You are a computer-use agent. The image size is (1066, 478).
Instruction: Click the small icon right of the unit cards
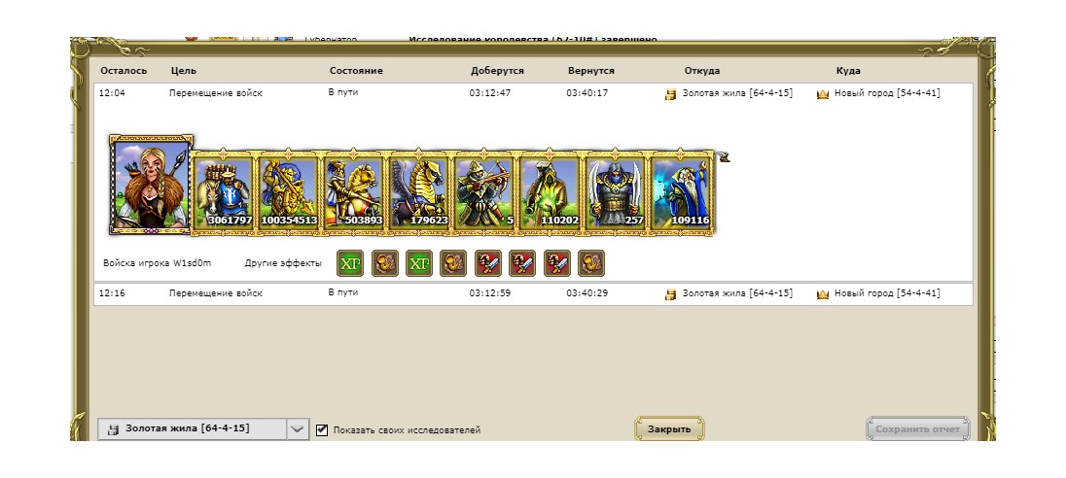[x=725, y=157]
